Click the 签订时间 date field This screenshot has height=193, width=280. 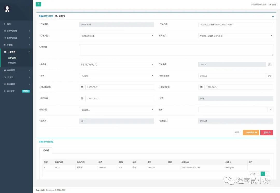(120, 99)
